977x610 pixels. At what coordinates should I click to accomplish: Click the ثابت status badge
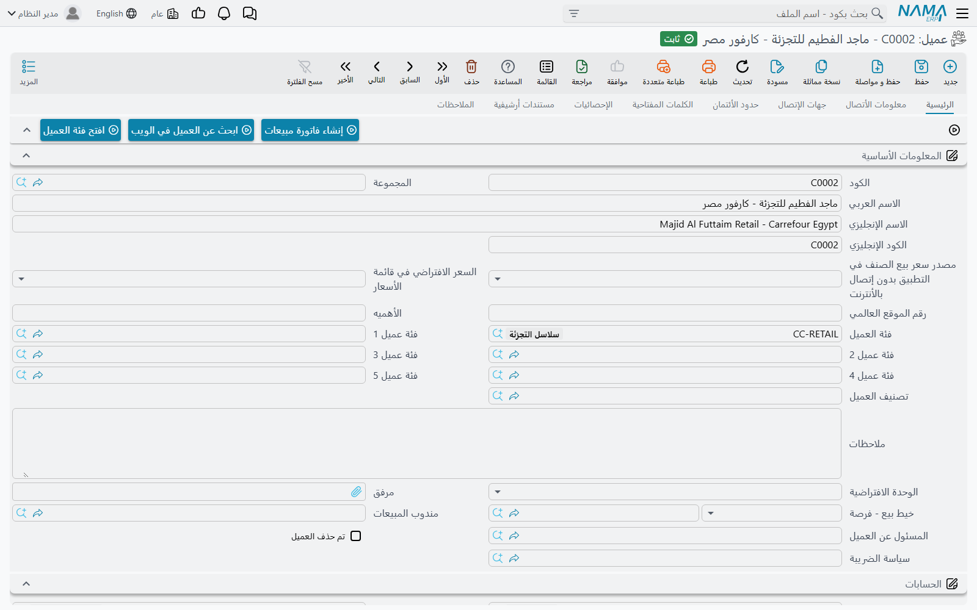(678, 38)
